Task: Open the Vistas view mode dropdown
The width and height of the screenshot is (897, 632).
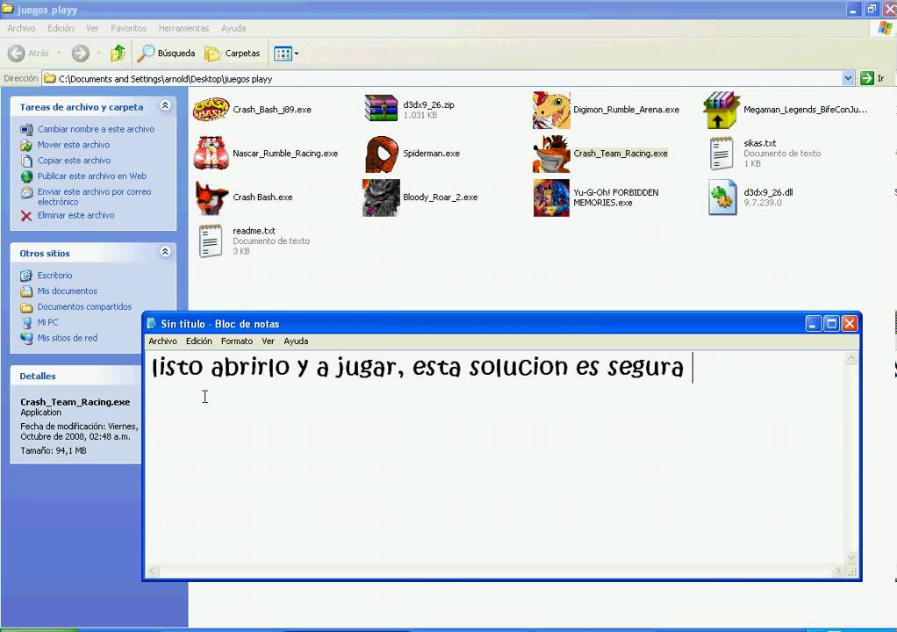Action: tap(286, 54)
